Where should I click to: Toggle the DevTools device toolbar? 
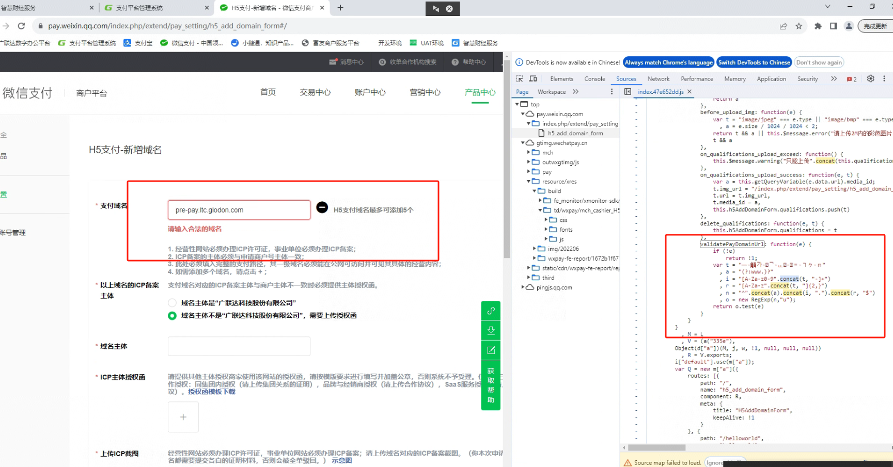[x=533, y=78]
